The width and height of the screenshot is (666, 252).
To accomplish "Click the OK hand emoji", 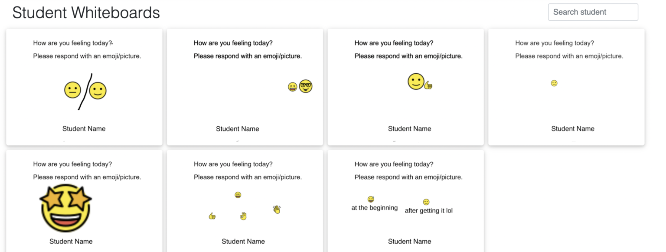I will point(243,216).
